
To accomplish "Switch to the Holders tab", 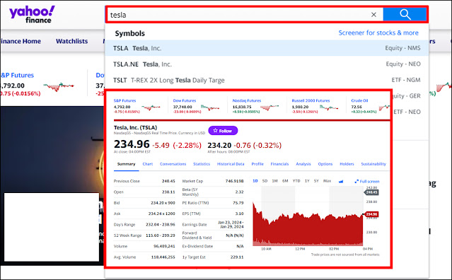I will [347, 164].
